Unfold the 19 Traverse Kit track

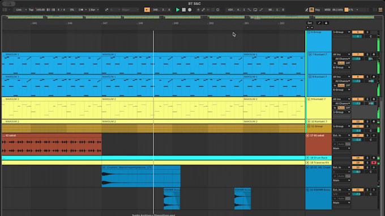click(307, 162)
